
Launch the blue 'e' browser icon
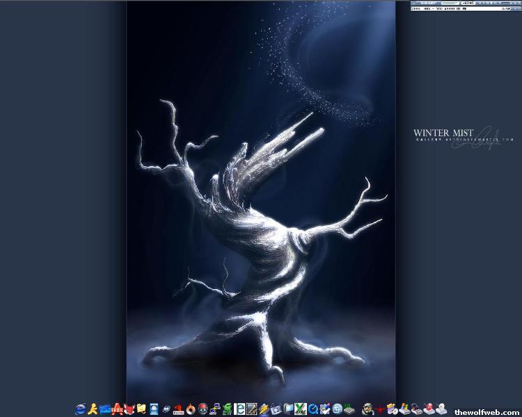click(x=239, y=409)
